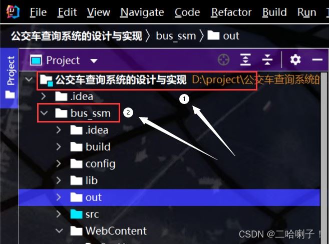Click the Project view window icon
Image resolution: width=329 pixels, height=244 pixels.
tap(36, 60)
